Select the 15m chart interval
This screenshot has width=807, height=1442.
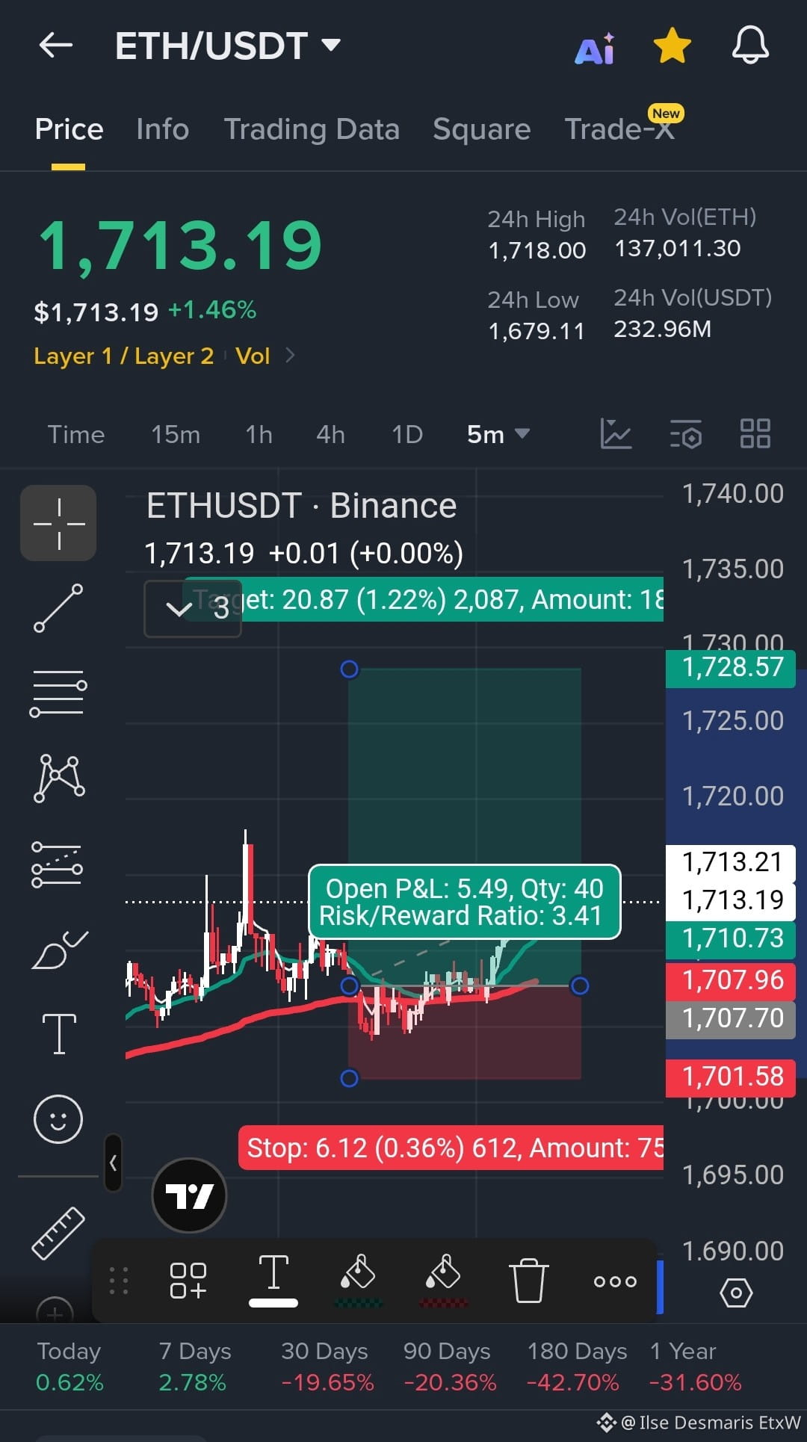[176, 434]
